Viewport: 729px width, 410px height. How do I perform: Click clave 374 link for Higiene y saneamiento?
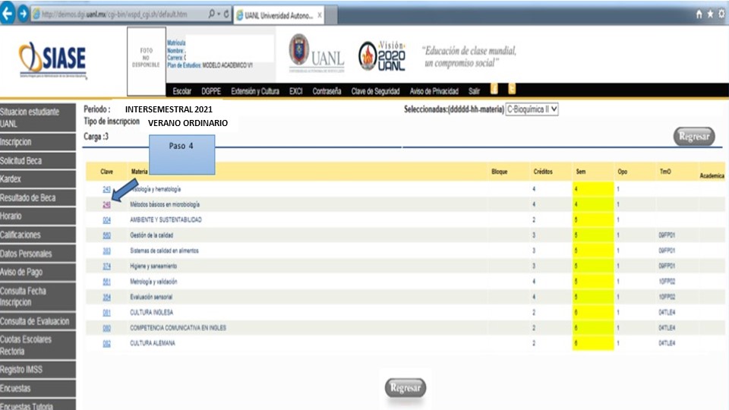tap(106, 266)
